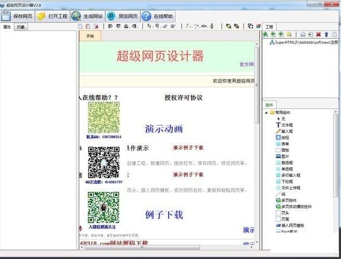Screen dimensions: 341x259
Task: Click the 打开工程 open project button
Action: pyautogui.click(x=52, y=16)
